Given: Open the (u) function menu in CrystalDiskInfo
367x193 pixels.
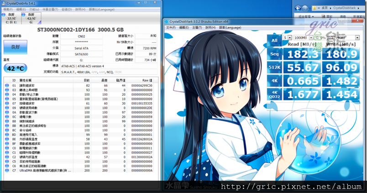Looking at the screenshot, I should point(34,10).
